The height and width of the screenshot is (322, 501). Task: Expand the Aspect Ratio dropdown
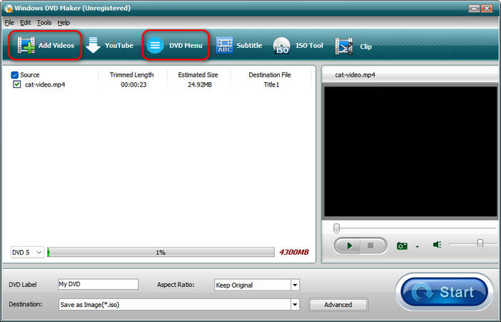point(295,285)
